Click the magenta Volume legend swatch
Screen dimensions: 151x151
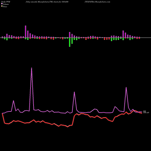[x=2, y=4]
